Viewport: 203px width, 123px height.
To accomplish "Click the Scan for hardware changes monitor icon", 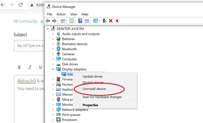I will pos(96,21).
